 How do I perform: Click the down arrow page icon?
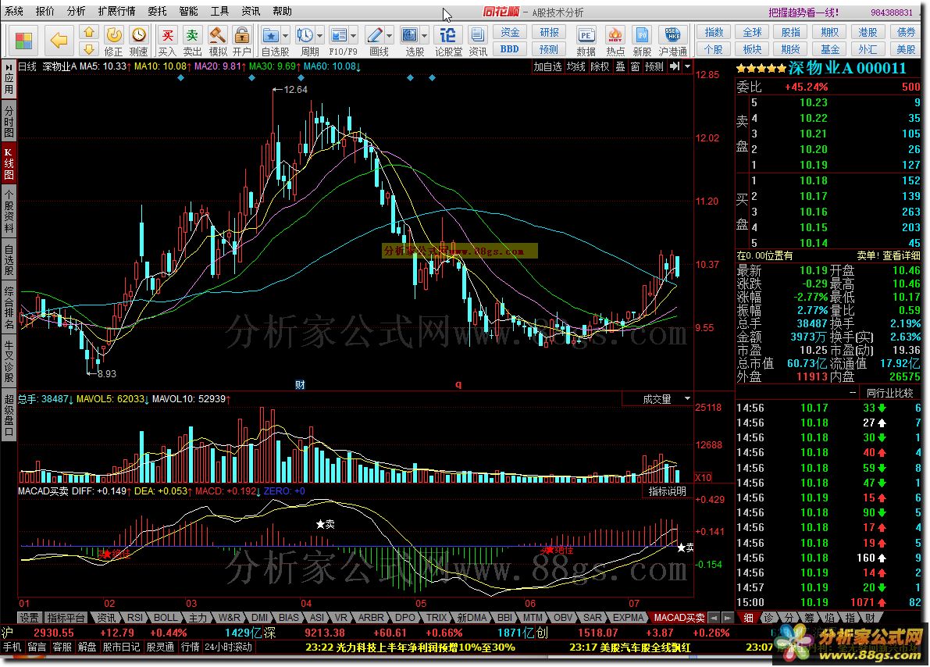click(89, 48)
